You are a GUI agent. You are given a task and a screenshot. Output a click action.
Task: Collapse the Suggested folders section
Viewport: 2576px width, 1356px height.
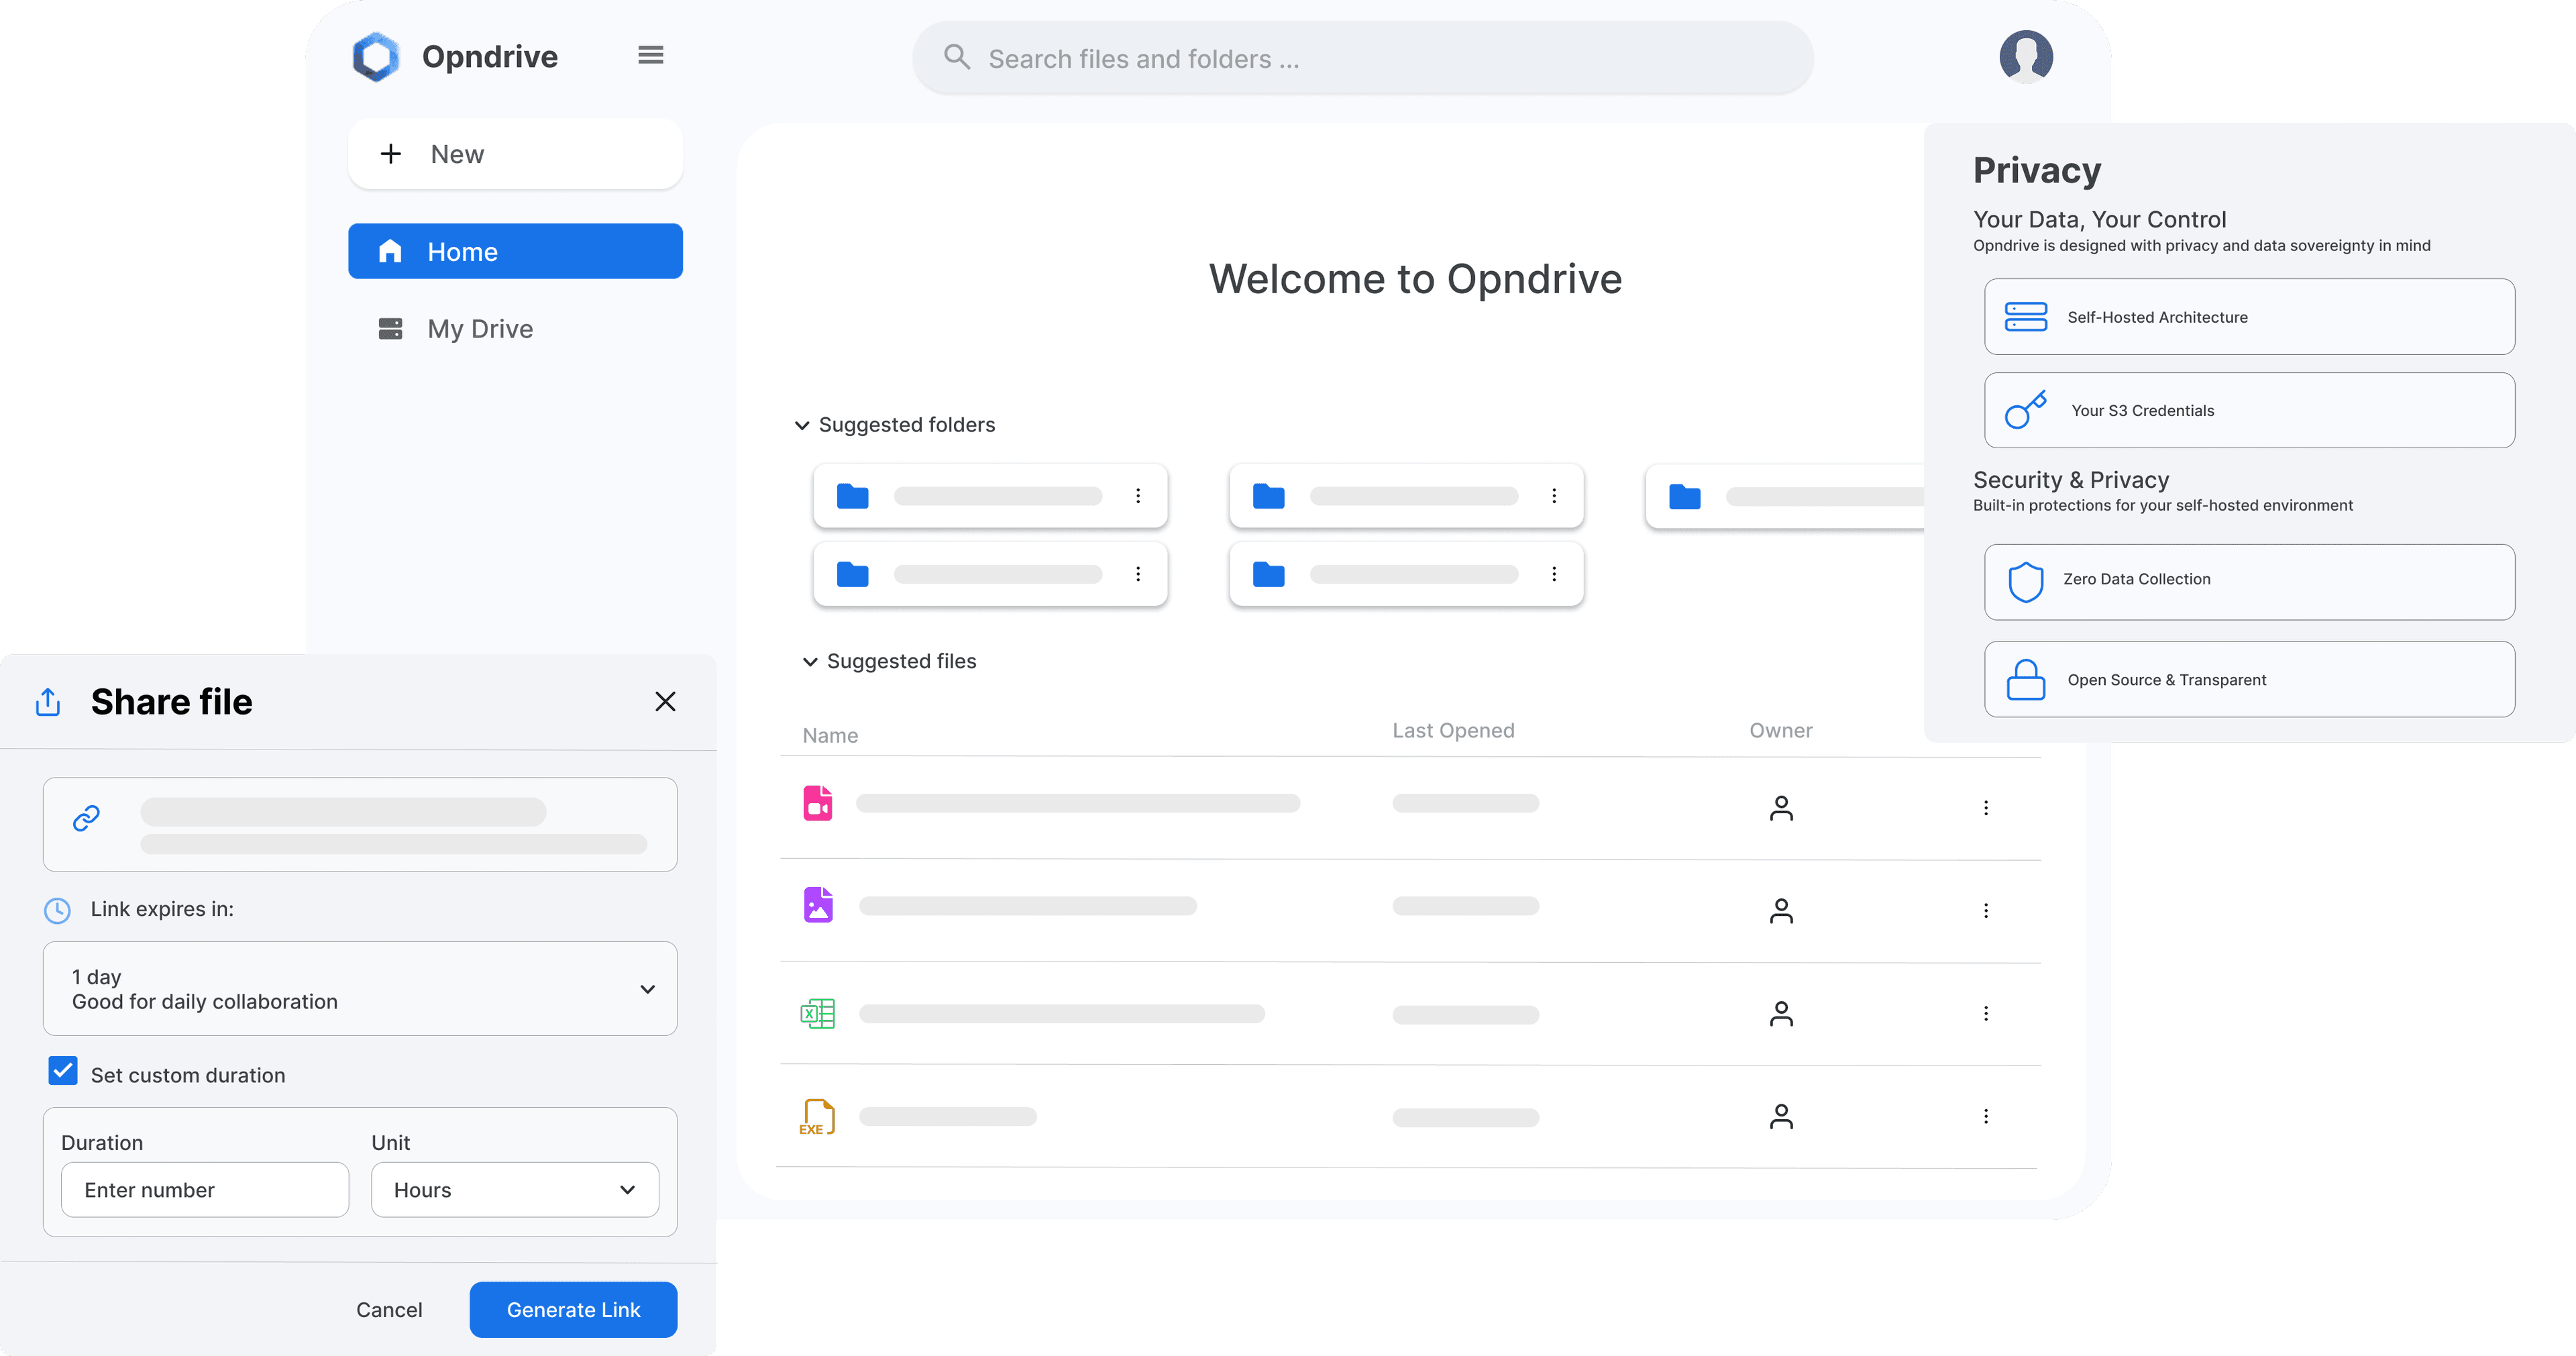point(802,425)
